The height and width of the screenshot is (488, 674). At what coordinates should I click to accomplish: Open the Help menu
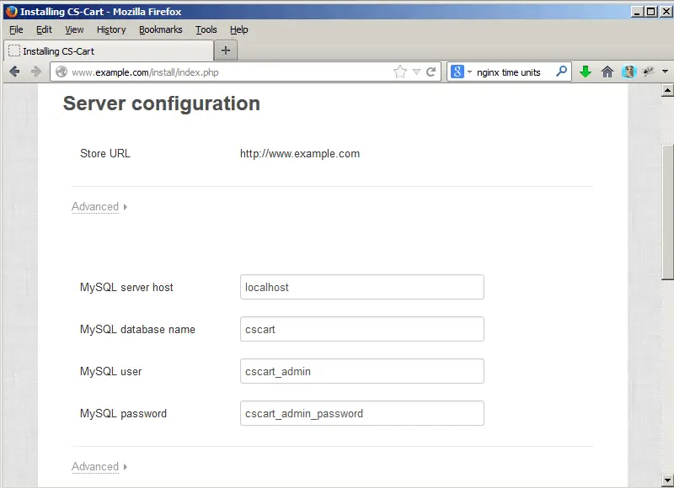point(238,29)
